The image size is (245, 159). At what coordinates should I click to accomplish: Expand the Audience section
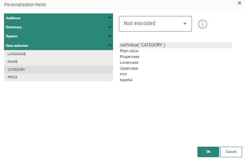point(58,18)
